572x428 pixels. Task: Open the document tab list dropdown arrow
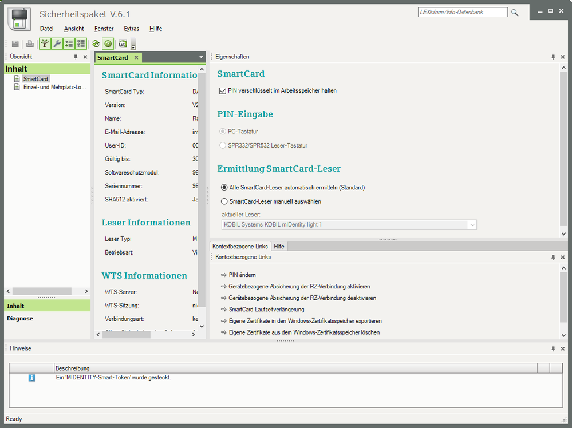(201, 57)
